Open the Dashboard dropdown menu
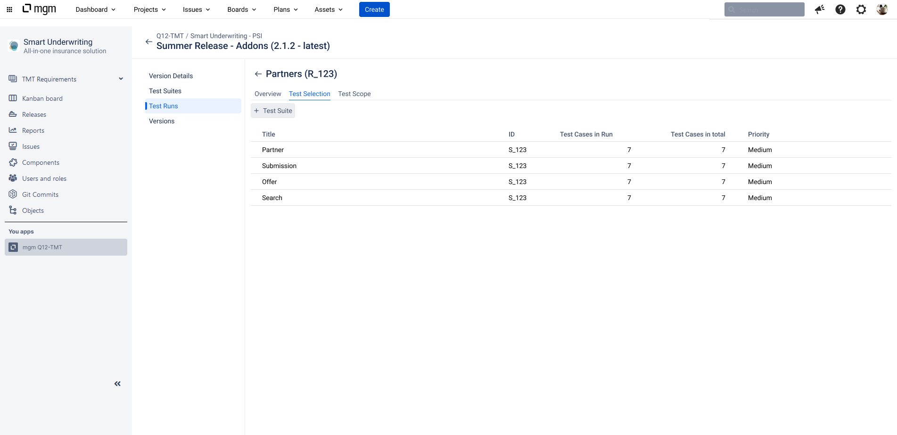The image size is (897, 435). tap(95, 9)
